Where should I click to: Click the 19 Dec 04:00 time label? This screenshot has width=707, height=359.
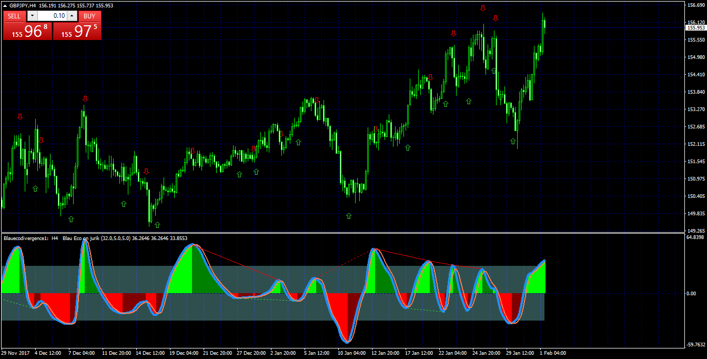[184, 353]
